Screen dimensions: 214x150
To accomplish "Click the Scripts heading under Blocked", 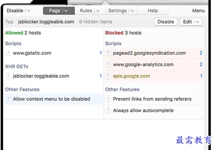I will [x=113, y=44].
